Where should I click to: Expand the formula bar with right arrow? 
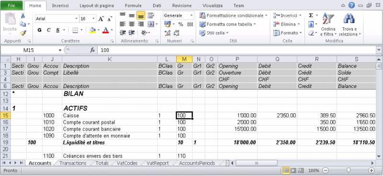click(x=379, y=50)
